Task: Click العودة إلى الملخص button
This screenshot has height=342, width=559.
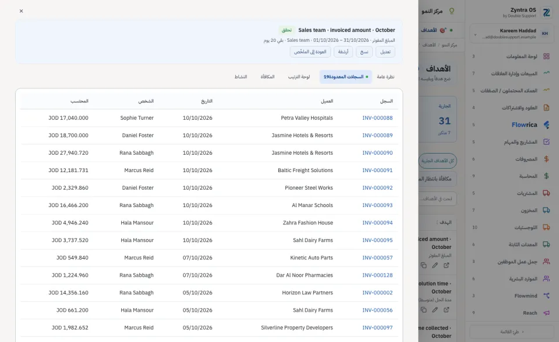Action: pos(310,52)
